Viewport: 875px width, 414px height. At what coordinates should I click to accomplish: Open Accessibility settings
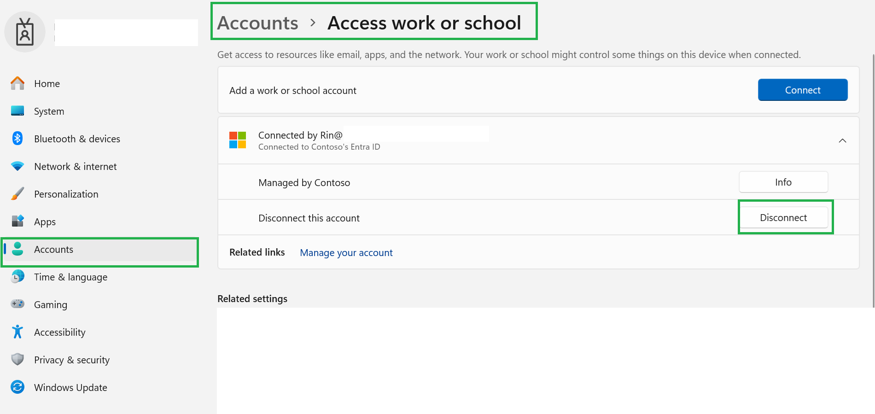(x=100, y=332)
